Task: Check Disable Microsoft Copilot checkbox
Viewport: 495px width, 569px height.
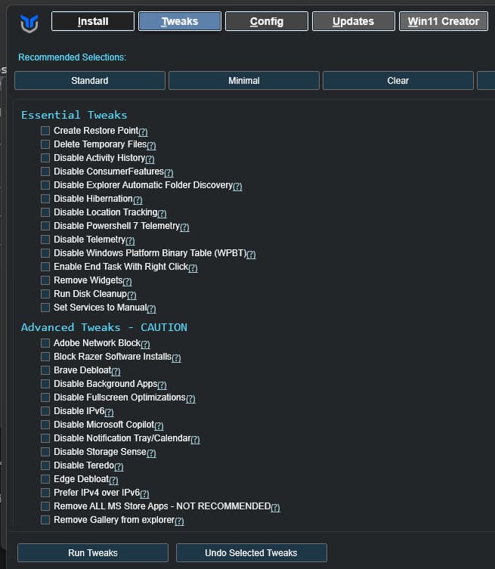Action: (45, 425)
